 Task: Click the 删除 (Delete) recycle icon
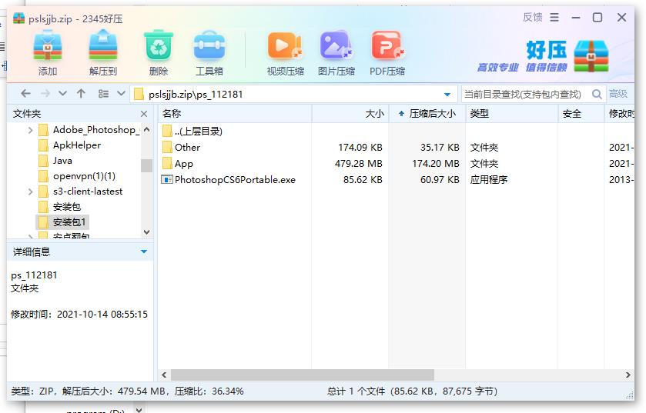(x=159, y=45)
